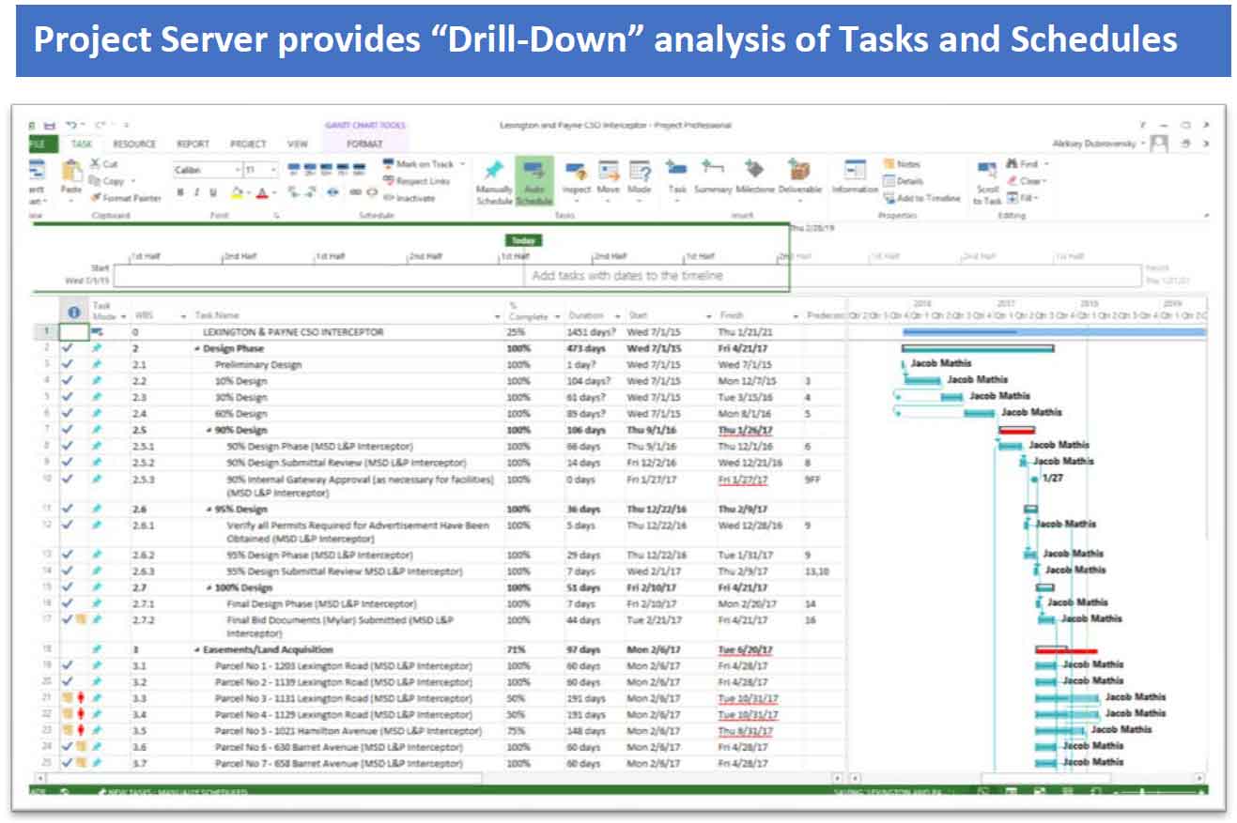The image size is (1237, 823).
Task: Open the background fill color picker
Action: coord(239,192)
